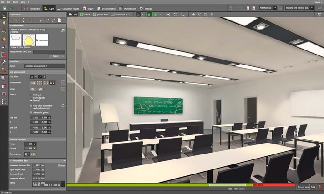
Task: Enable 'Only show completely enclosed elements' checkbox
Action: tap(31, 106)
